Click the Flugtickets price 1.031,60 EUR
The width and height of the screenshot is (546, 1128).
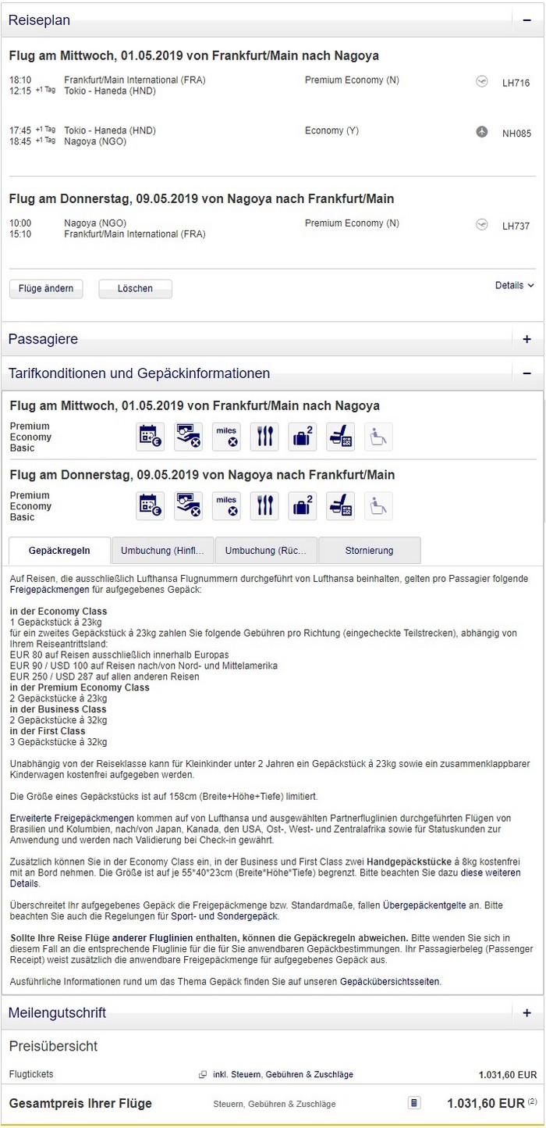[508, 1075]
